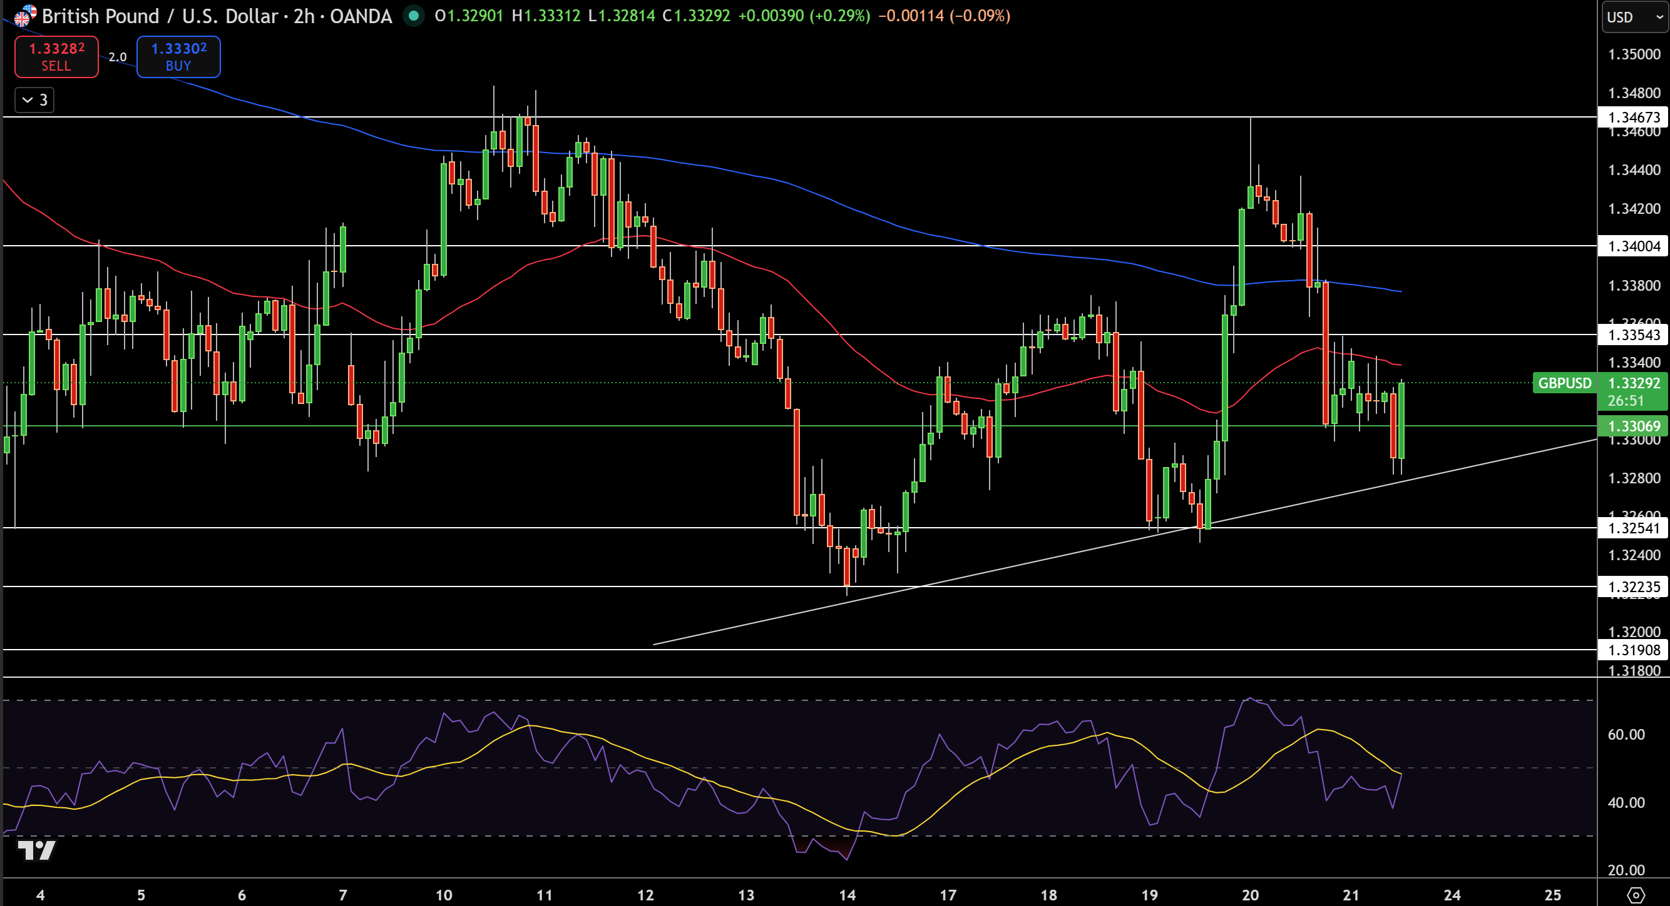Image resolution: width=1670 pixels, height=906 pixels.
Task: Click the RSI 20.00 scale label
Action: point(1626,870)
